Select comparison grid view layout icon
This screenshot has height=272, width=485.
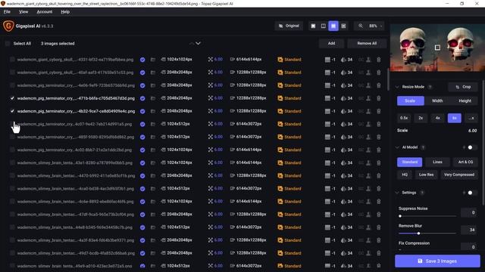point(343,26)
